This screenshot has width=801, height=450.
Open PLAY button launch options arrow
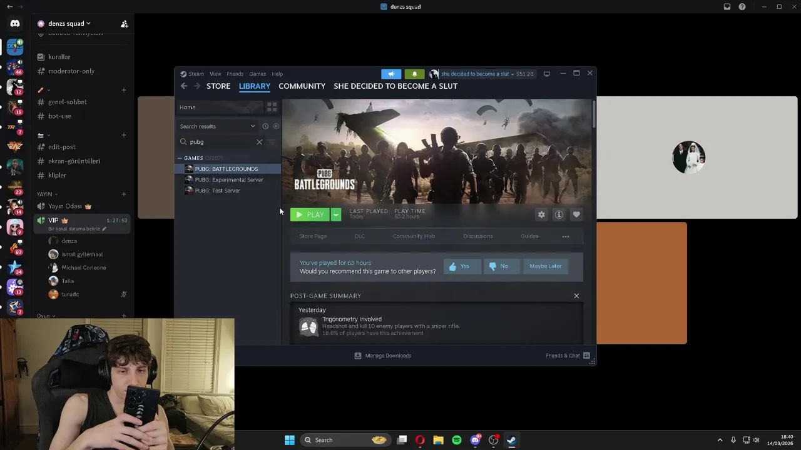336,214
